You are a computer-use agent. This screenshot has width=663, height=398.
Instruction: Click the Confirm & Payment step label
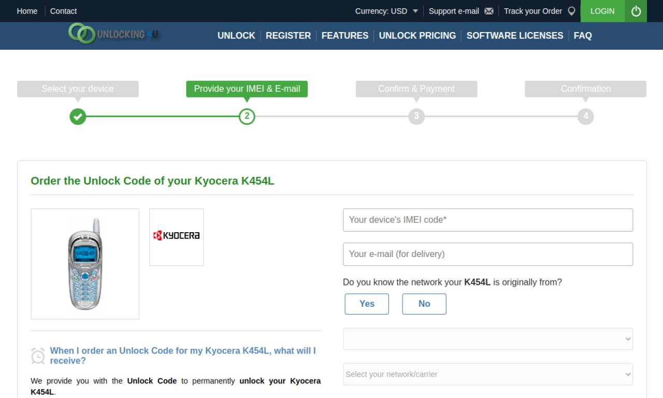(416, 89)
